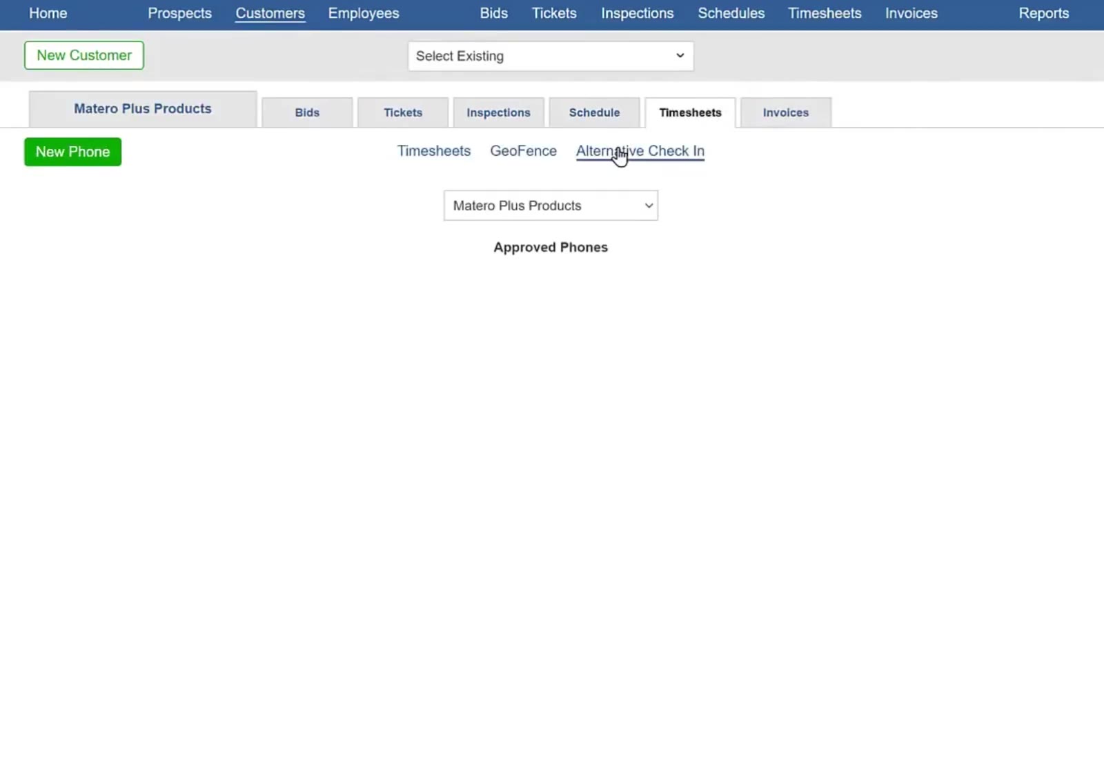Switch to the customer Inspections tab
This screenshot has width=1104, height=767.
[x=498, y=112]
